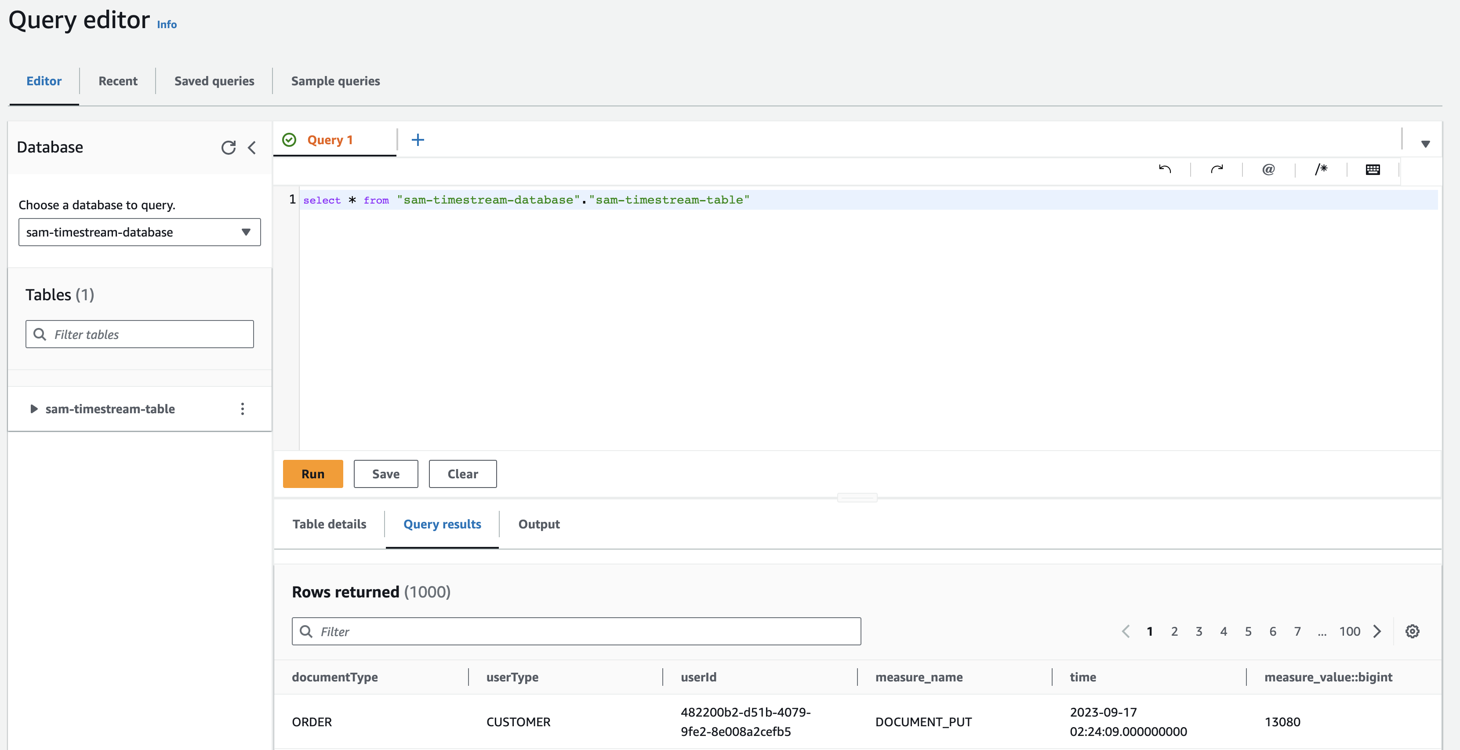The width and height of the screenshot is (1460, 750).
Task: Click the Rows returned (1000) heading
Action: (371, 592)
